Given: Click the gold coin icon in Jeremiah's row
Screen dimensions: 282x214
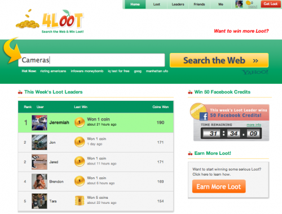Looking at the screenshot, I should (80, 122).
